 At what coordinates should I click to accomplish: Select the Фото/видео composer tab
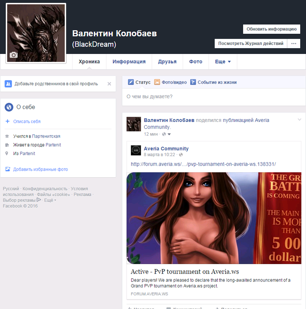171,82
